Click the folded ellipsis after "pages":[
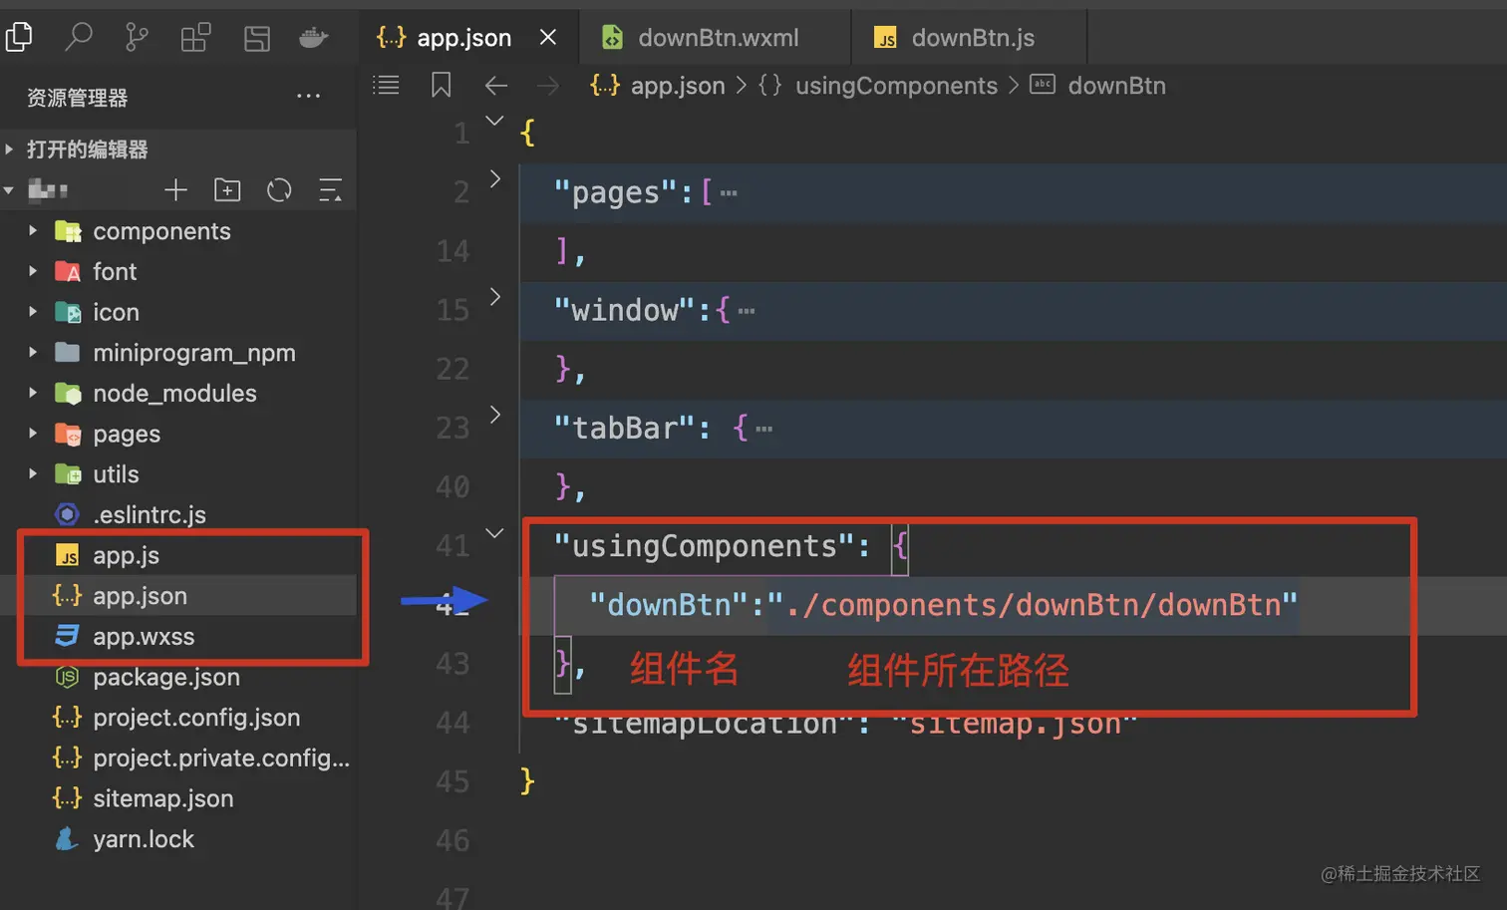Image resolution: width=1507 pixels, height=910 pixels. (x=729, y=193)
